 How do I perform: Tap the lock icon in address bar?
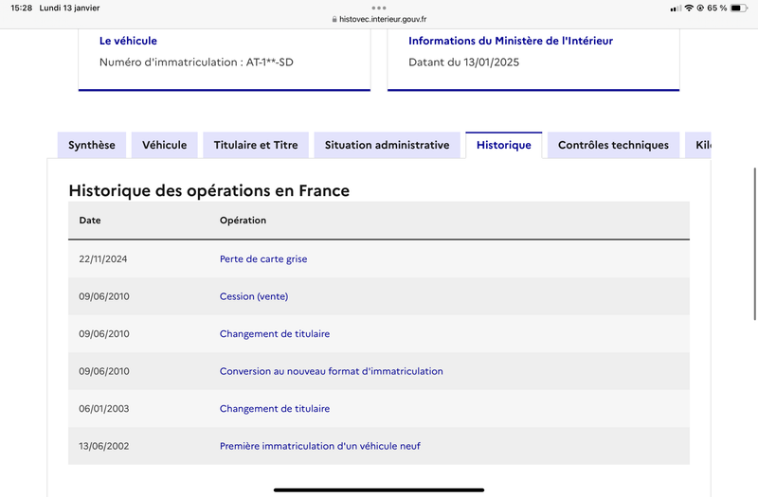tap(334, 19)
